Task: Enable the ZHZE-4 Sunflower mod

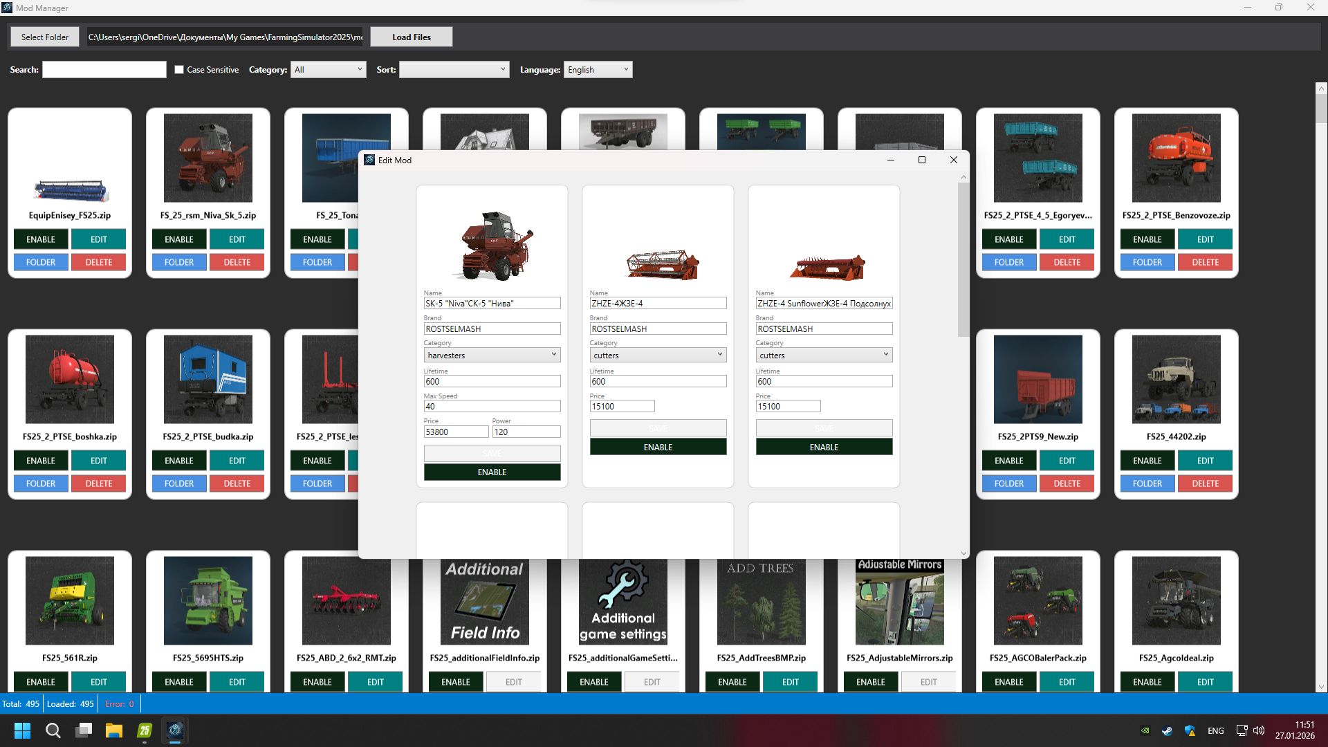Action: (x=824, y=447)
